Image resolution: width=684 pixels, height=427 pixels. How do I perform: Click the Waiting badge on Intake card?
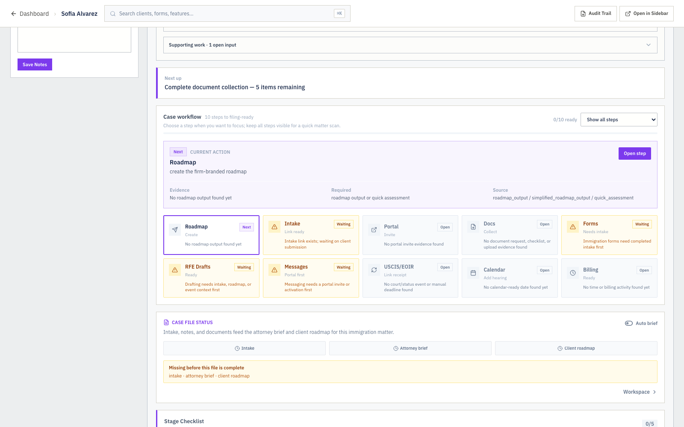(x=343, y=224)
